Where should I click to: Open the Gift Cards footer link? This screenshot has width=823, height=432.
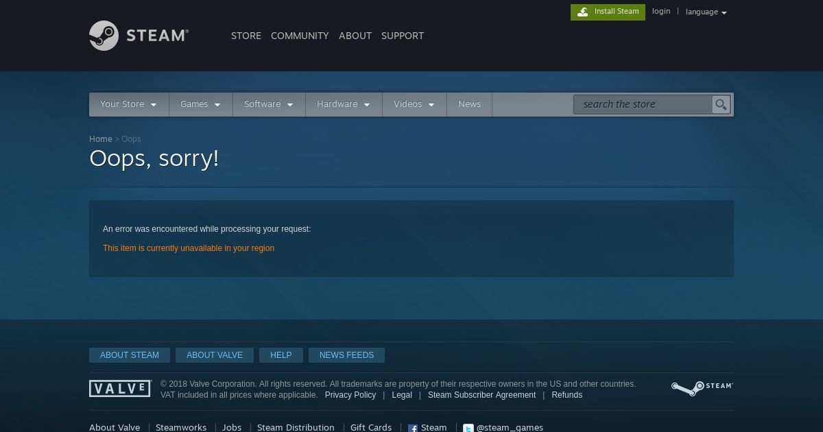pos(371,427)
